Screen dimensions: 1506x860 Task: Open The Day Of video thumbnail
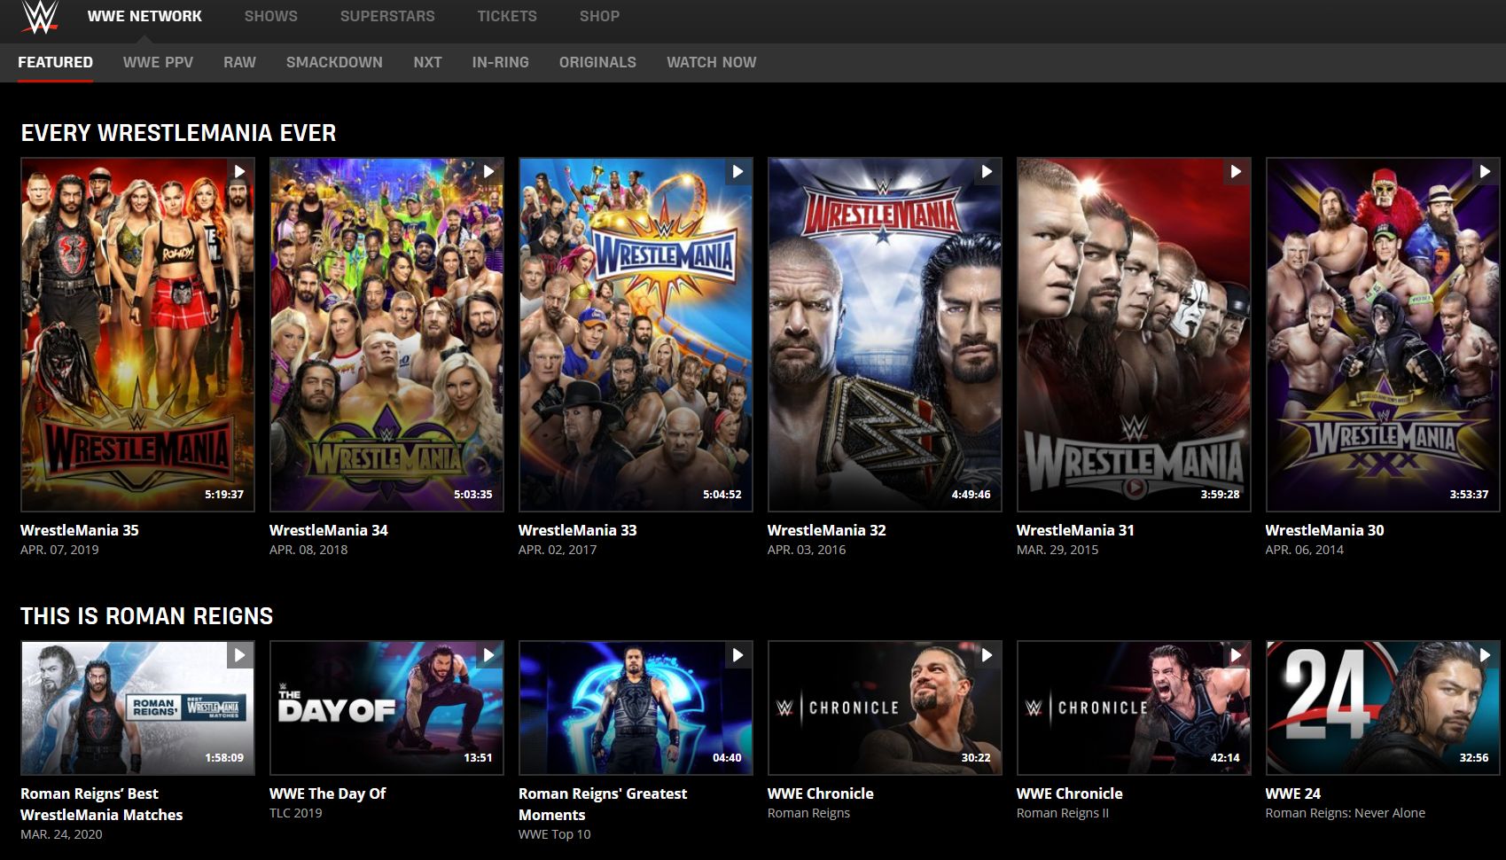coord(386,708)
